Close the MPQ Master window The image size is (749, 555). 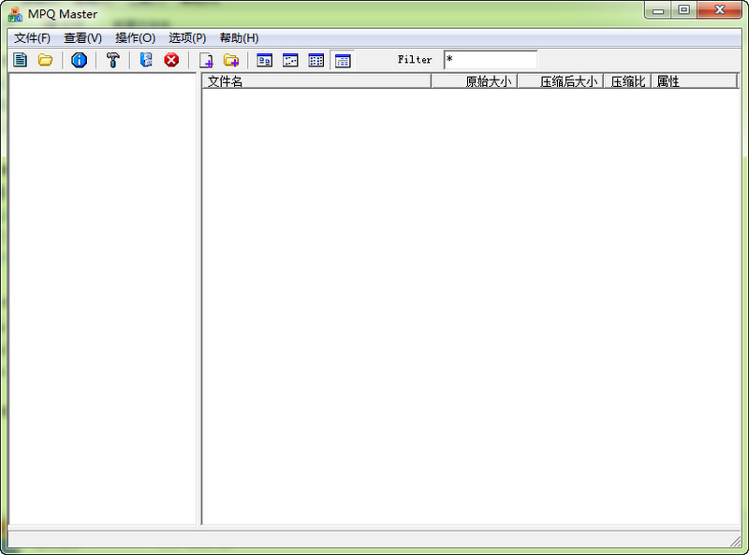[x=719, y=10]
